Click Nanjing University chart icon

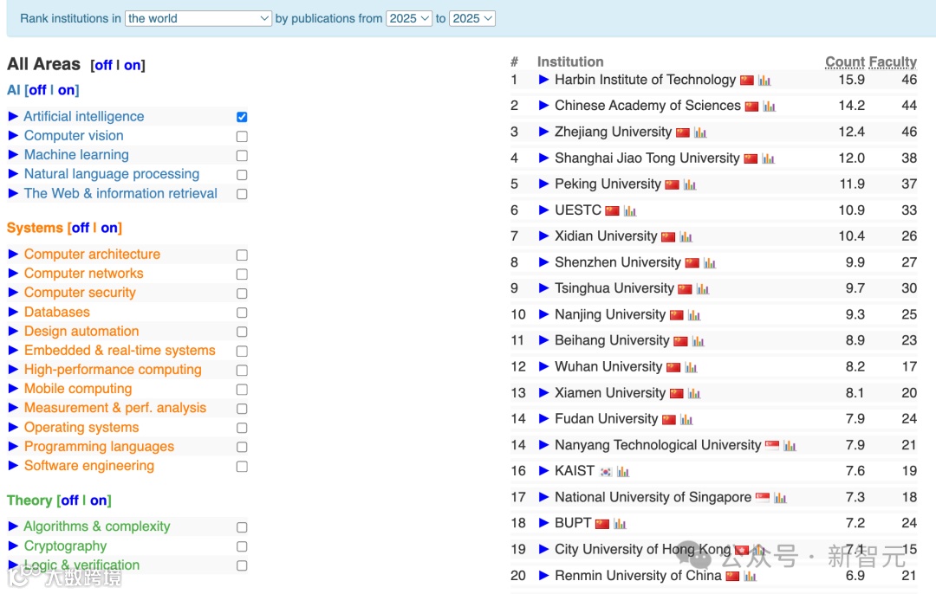694,315
